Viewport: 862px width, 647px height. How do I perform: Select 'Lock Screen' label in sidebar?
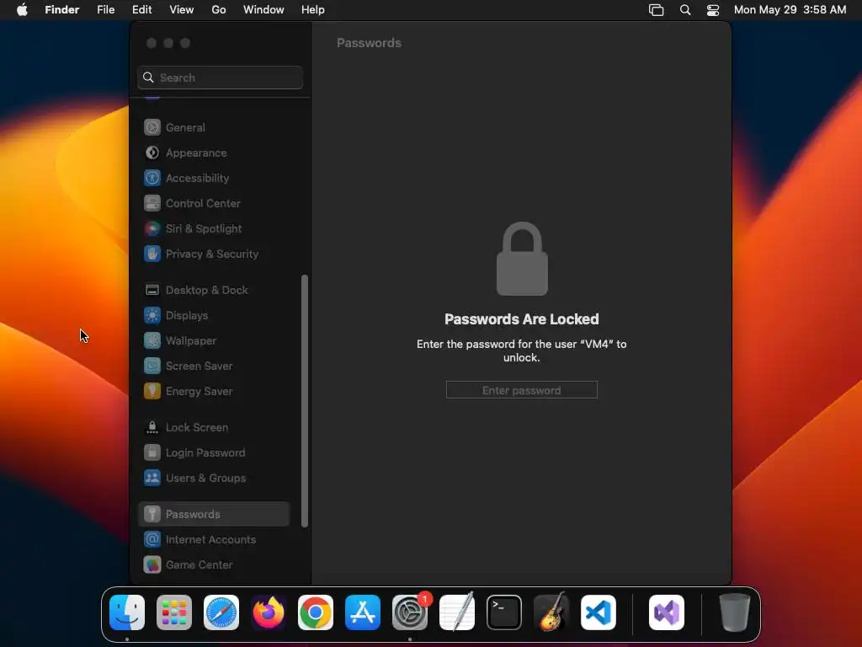pos(197,427)
